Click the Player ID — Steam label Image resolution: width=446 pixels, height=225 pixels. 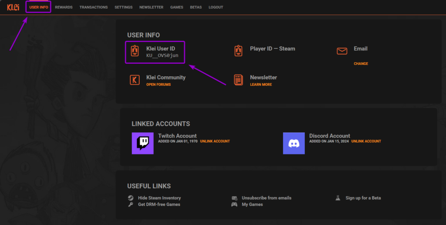click(x=273, y=49)
